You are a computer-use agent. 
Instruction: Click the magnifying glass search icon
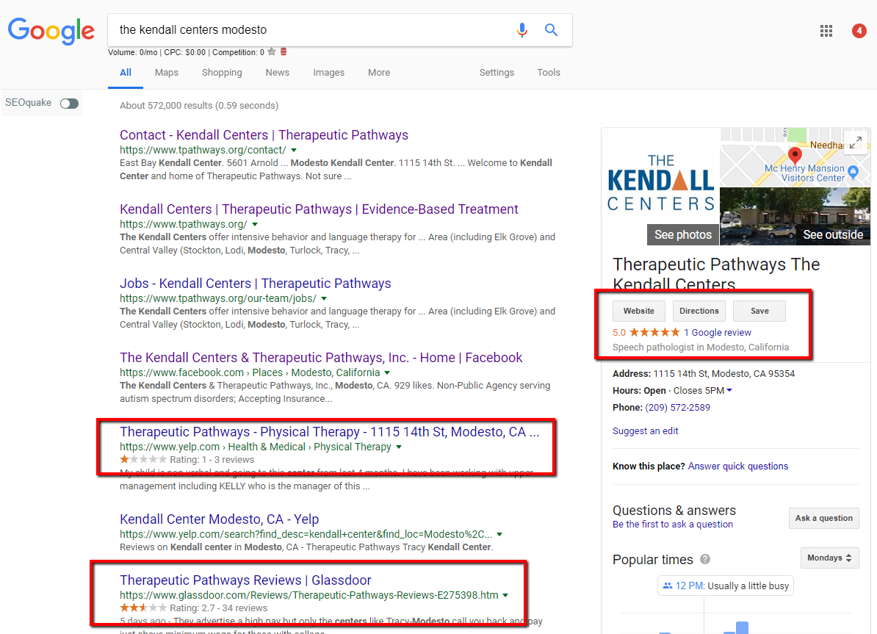[551, 29]
